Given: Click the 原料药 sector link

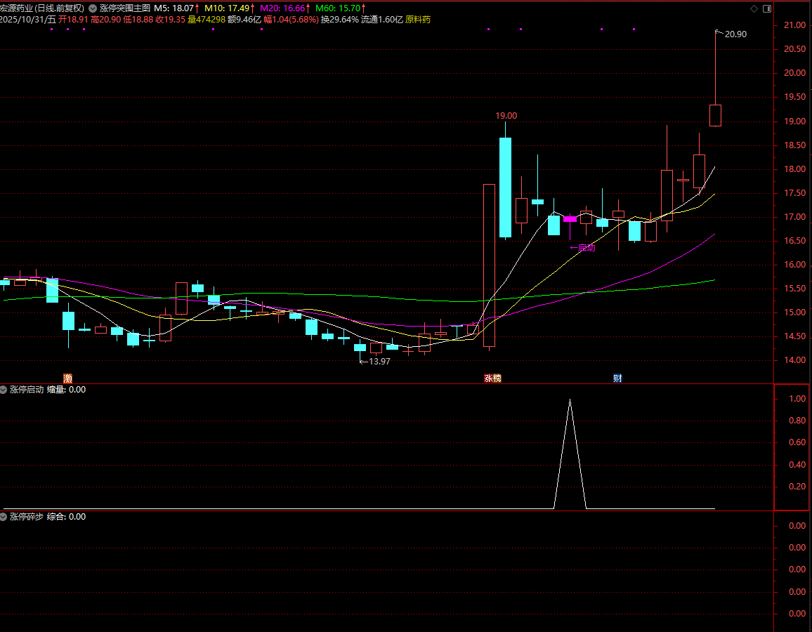Looking at the screenshot, I should 419,20.
